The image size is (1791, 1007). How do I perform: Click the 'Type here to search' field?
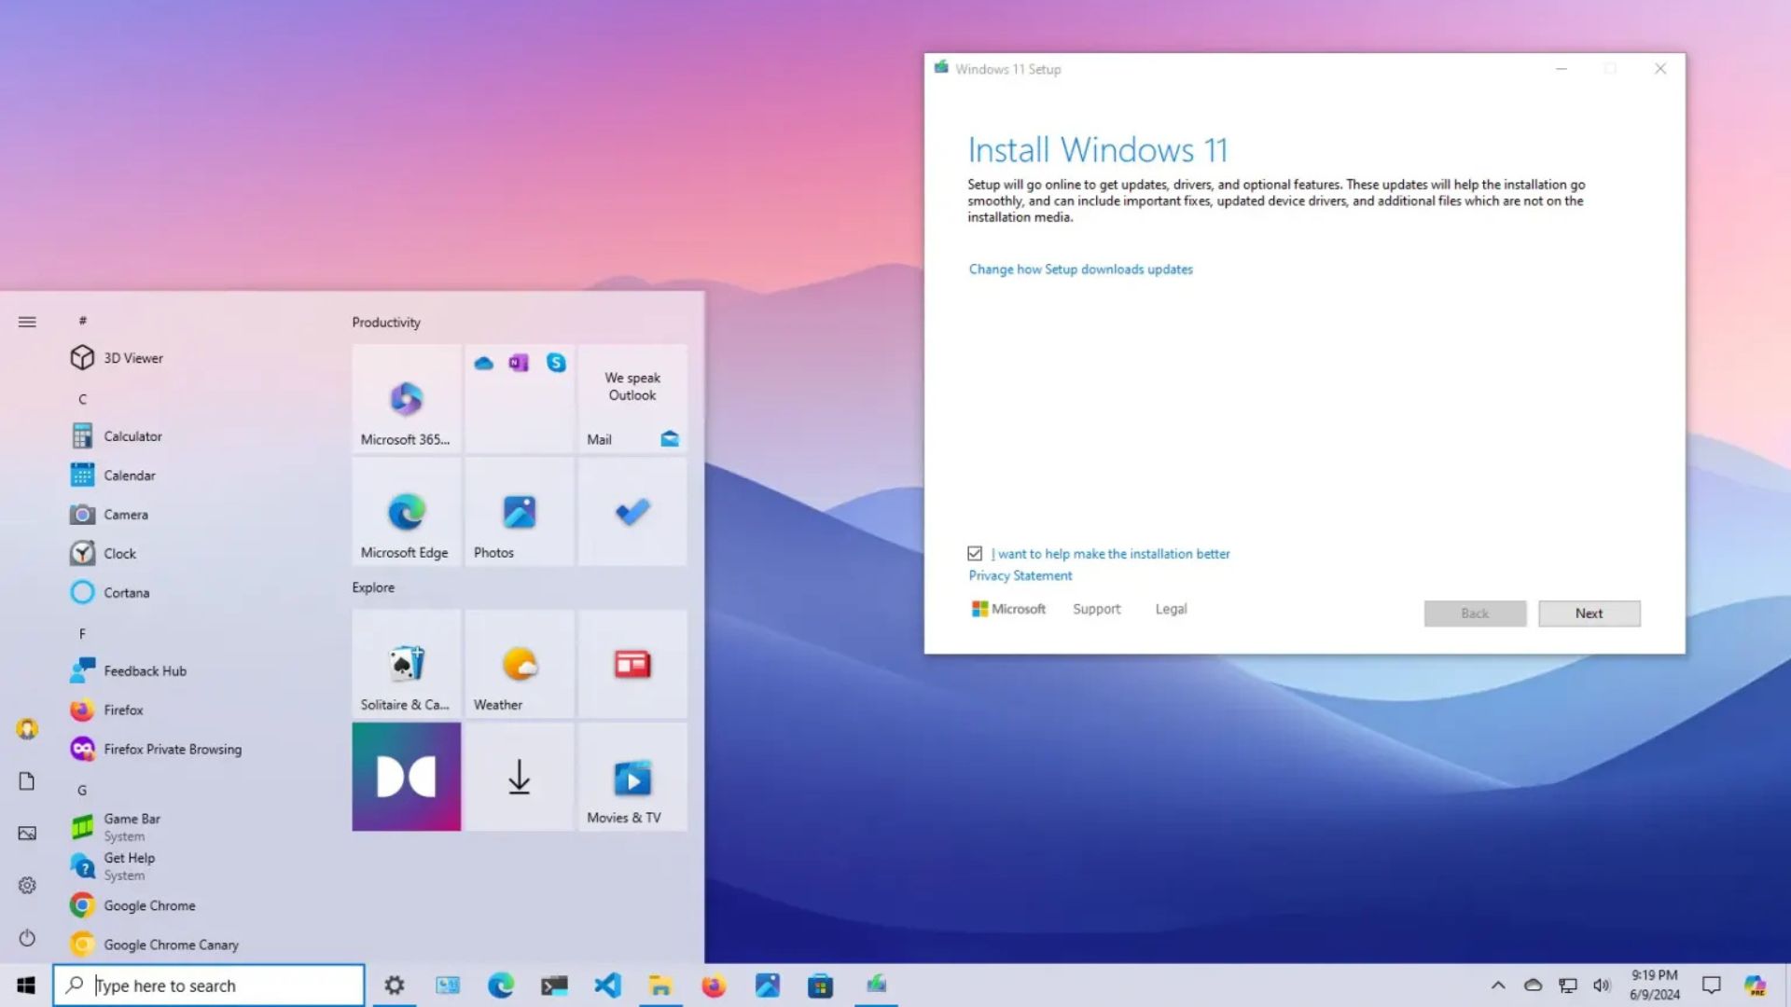click(210, 985)
